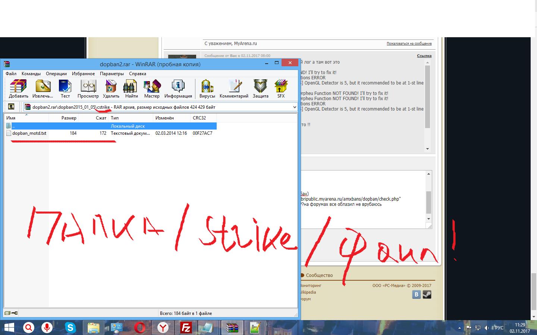
Task: Click the Action Center flag tray icon
Action: coord(469,328)
